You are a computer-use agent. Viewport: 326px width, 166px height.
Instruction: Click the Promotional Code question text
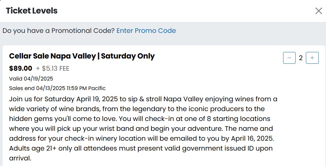[58, 31]
